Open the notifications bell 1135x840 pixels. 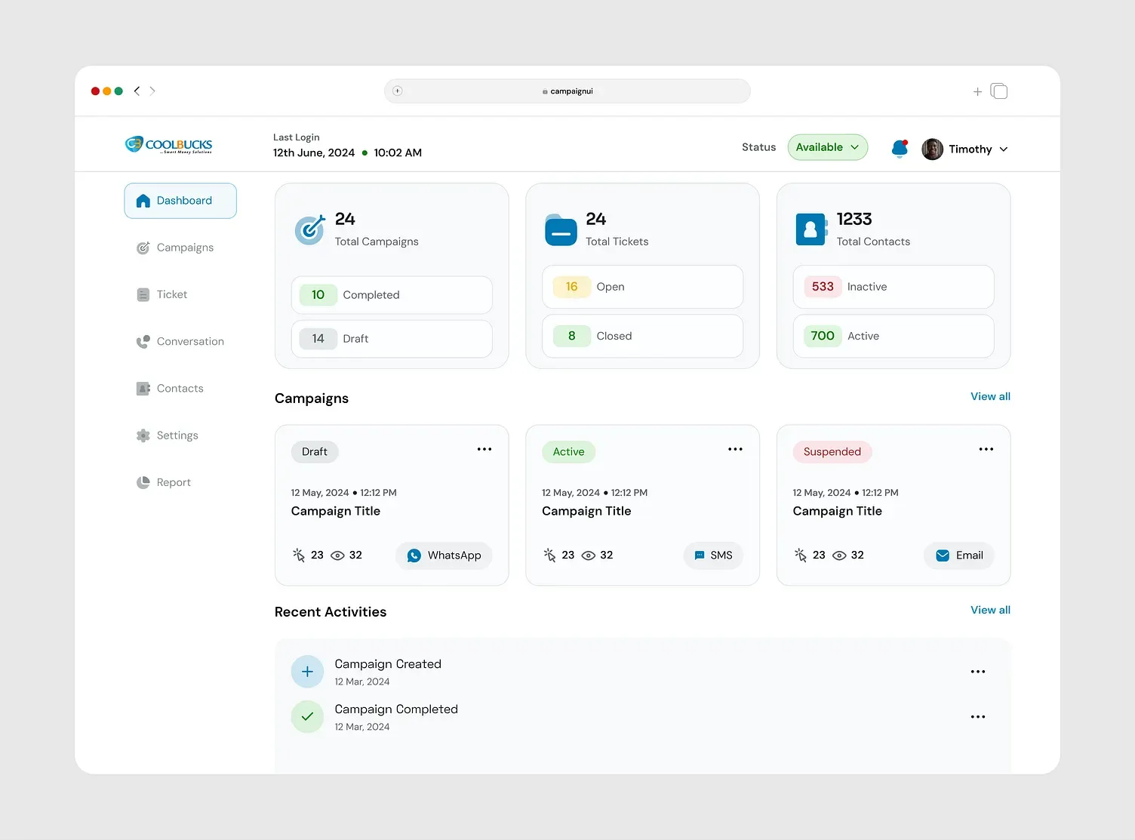click(x=900, y=149)
